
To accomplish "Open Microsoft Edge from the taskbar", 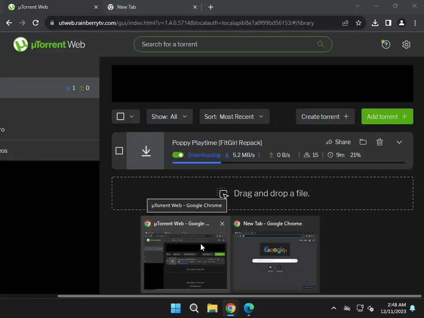I will point(249,308).
